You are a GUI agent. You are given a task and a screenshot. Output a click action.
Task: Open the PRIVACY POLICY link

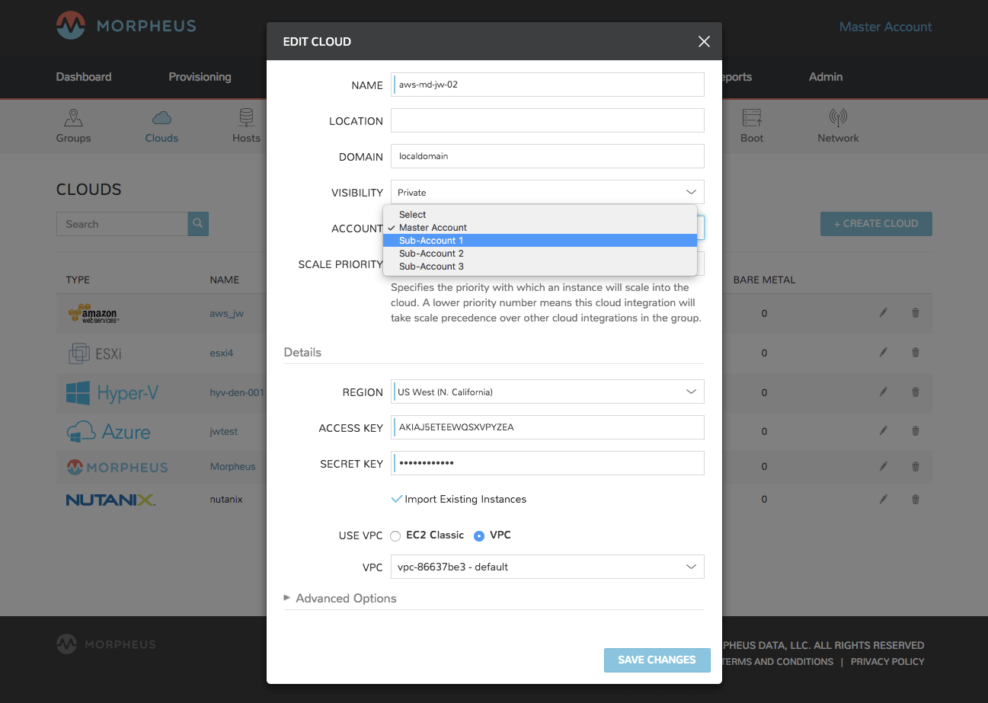(887, 661)
